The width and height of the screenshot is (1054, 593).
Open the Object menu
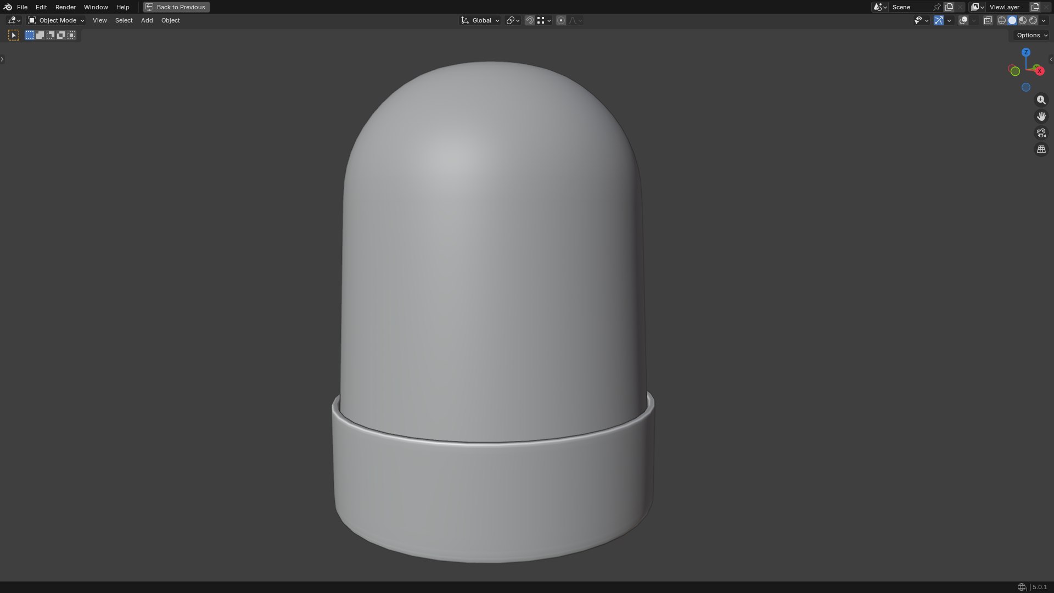(x=171, y=20)
